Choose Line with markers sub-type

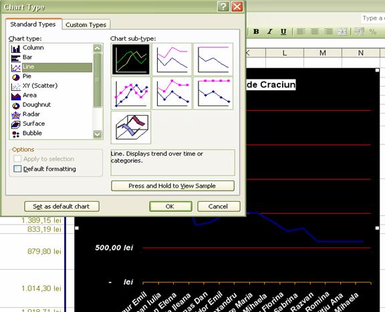pos(130,93)
